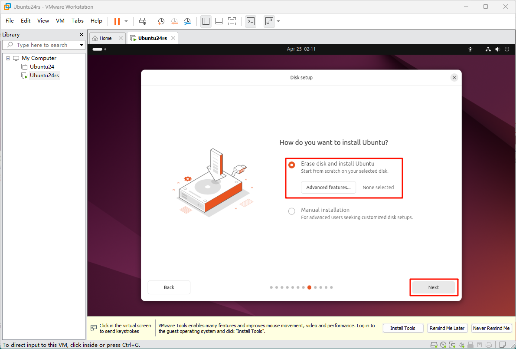The image size is (516, 349).
Task: Click the Ubuntu volume icon in top bar
Action: point(498,49)
